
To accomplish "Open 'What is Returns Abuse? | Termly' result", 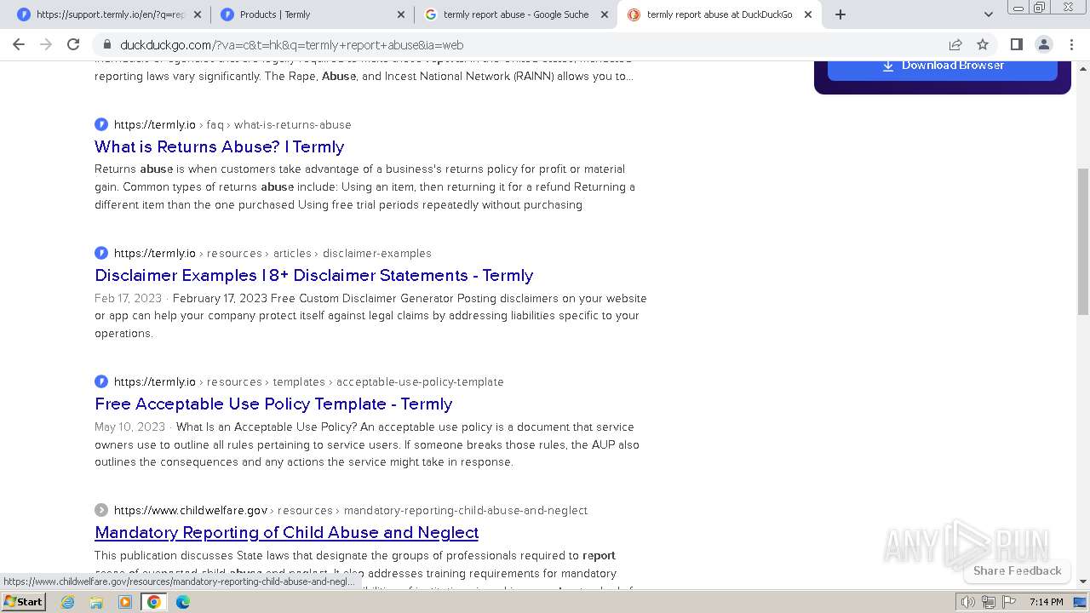I will click(x=220, y=146).
